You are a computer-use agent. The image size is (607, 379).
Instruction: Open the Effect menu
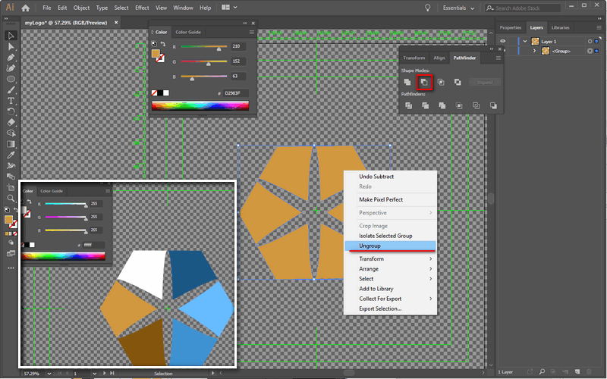(x=142, y=8)
